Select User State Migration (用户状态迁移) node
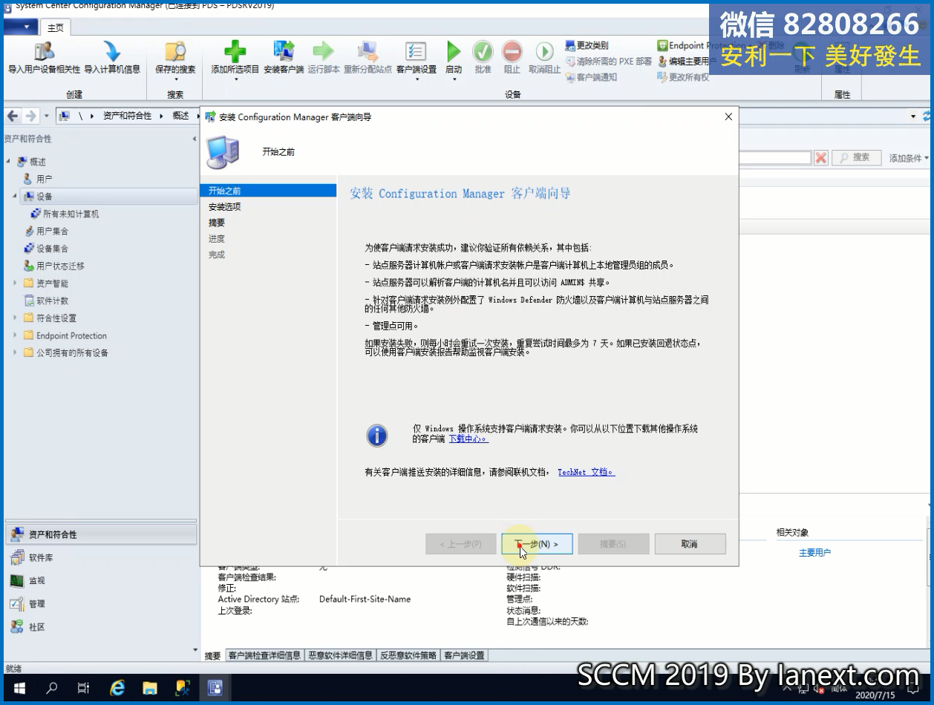Image resolution: width=934 pixels, height=705 pixels. coord(54,266)
